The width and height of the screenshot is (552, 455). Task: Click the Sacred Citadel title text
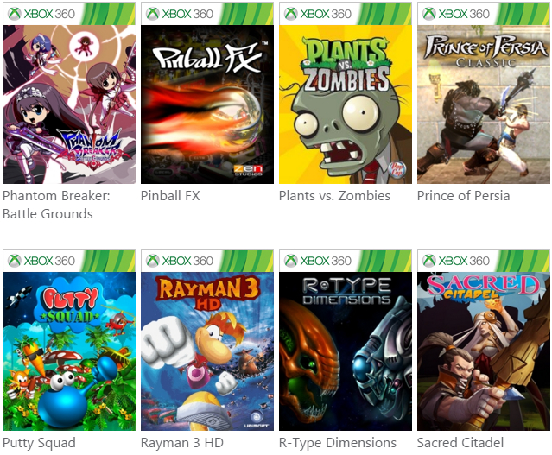(460, 443)
